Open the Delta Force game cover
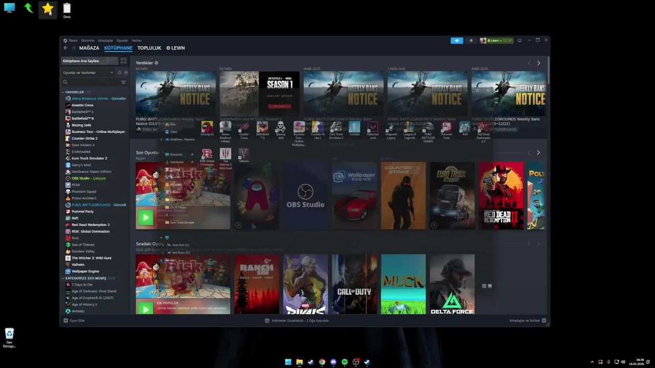The height and width of the screenshot is (368, 655). [452, 284]
